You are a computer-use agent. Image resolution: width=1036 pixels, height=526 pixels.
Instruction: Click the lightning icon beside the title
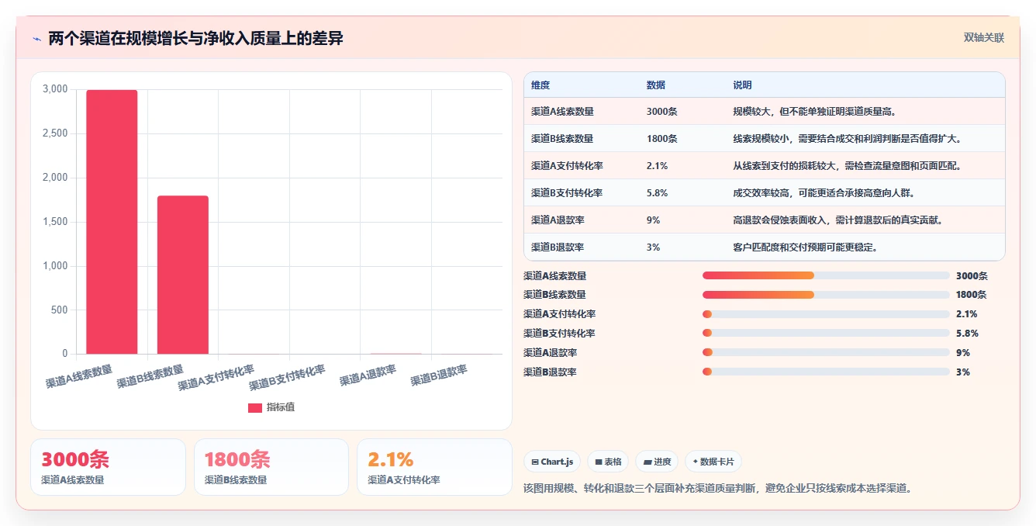coord(36,39)
